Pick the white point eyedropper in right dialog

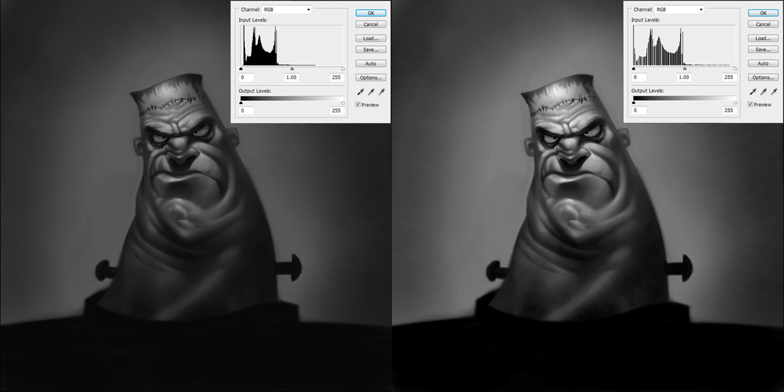coord(774,92)
